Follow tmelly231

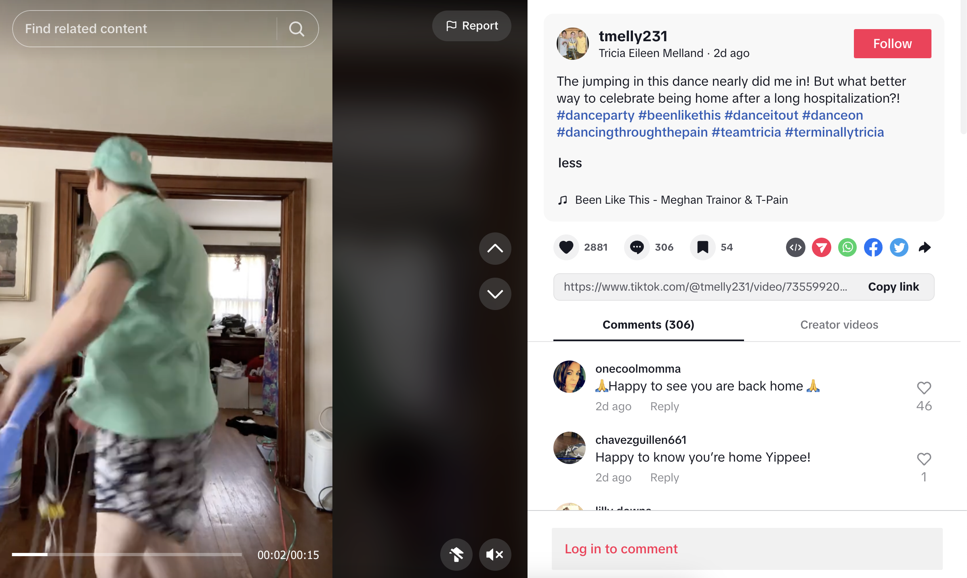click(892, 44)
